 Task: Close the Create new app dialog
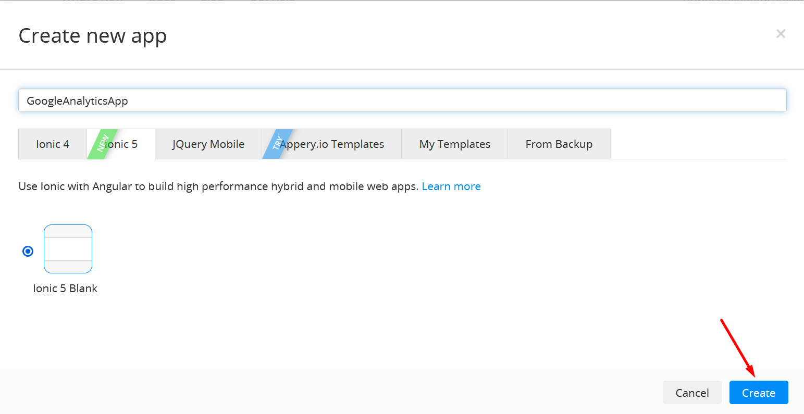781,34
